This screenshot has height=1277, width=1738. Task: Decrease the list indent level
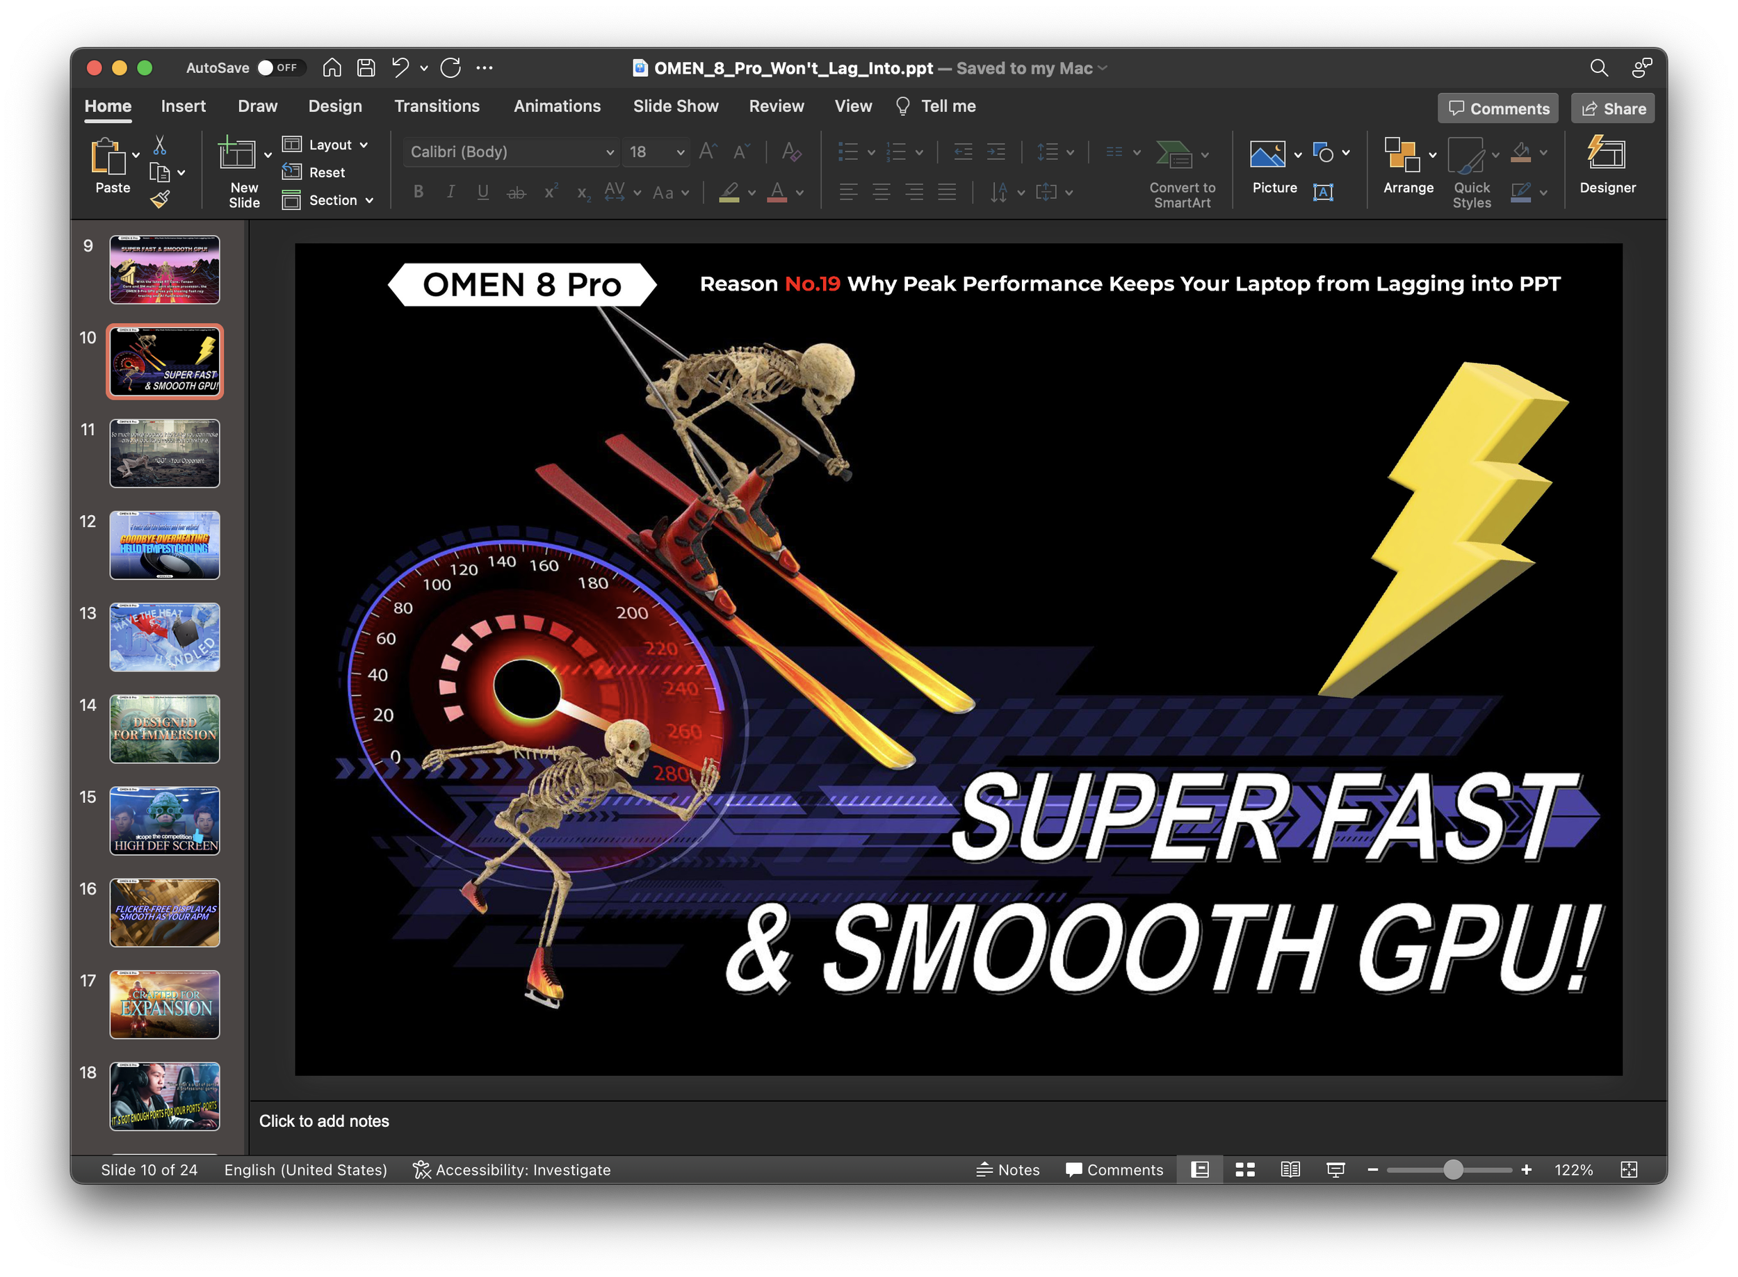[964, 152]
